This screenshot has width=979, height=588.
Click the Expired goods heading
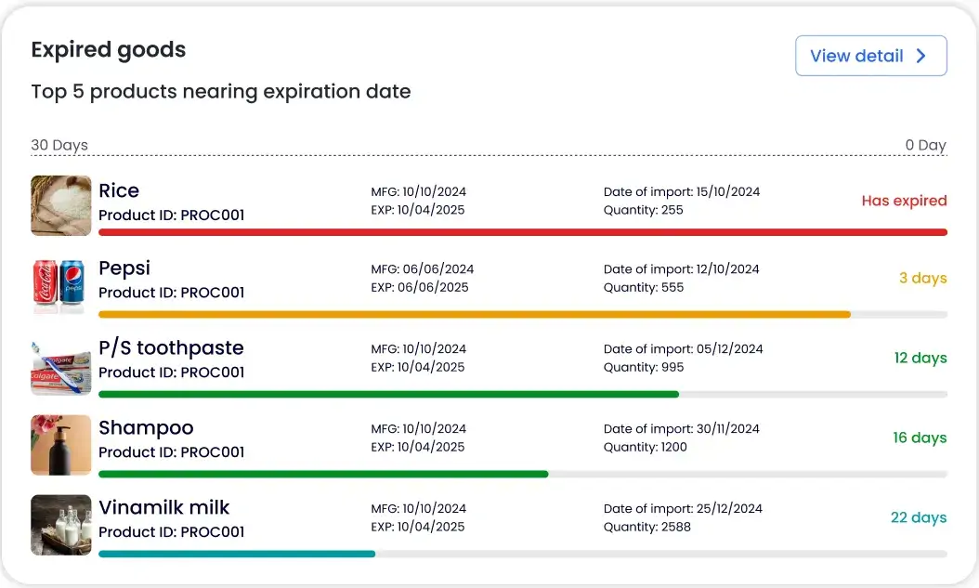pyautogui.click(x=109, y=50)
